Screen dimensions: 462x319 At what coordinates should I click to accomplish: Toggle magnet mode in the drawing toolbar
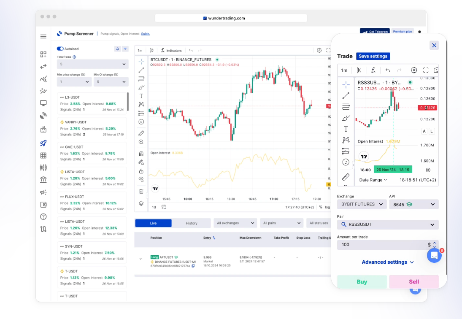141,153
